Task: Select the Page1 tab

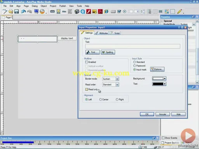Action: (x=7, y=17)
